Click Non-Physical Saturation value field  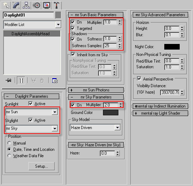[172, 67]
